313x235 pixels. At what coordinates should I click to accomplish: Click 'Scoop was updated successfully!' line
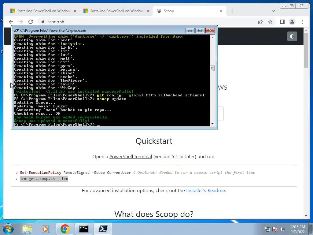(x=51, y=121)
